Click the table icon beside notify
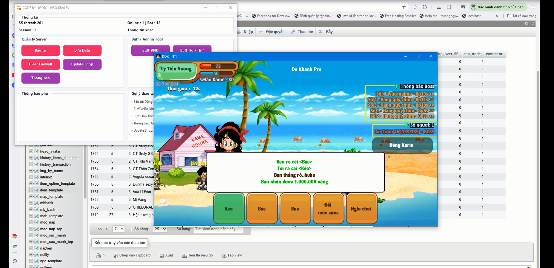The height and width of the screenshot is (268, 554). point(36,255)
